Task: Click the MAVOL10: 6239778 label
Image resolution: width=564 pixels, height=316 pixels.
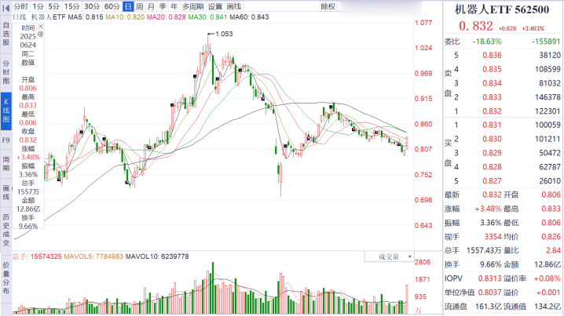Action: 157,256
